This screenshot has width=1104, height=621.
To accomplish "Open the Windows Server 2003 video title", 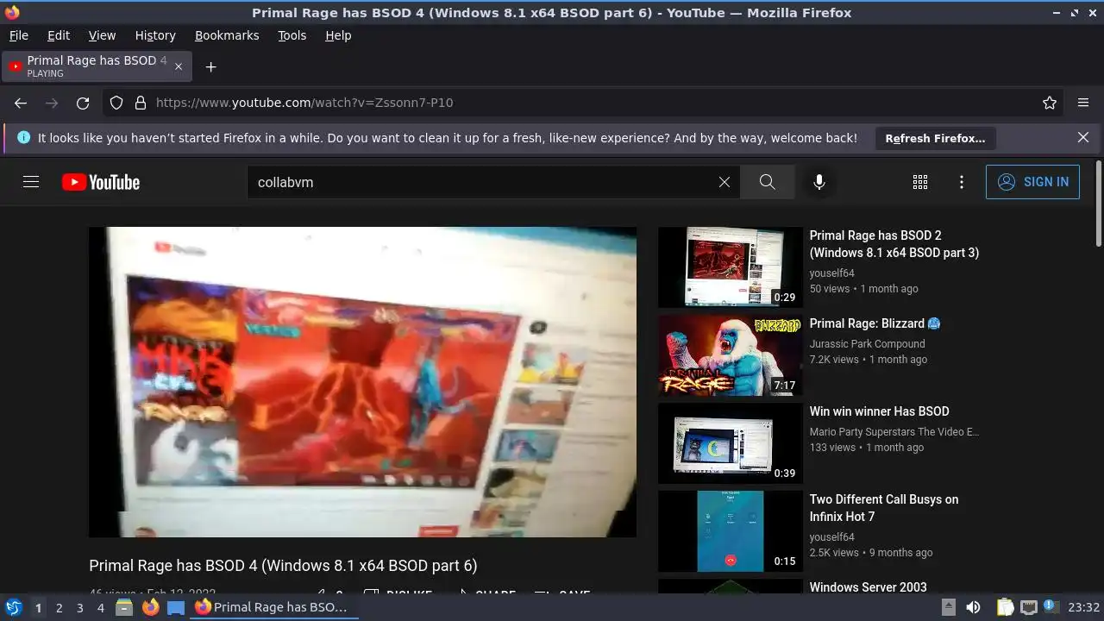I will coord(868,587).
